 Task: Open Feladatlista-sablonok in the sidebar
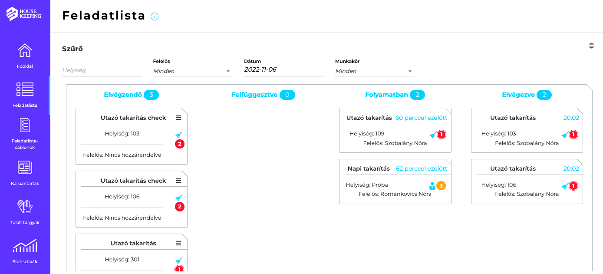(x=25, y=125)
